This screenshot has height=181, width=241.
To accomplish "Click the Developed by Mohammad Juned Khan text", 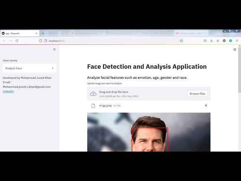I will pos(27,78).
